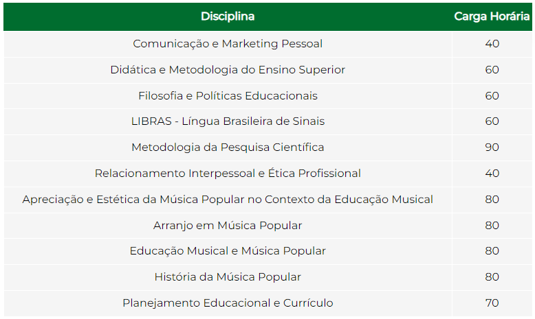This screenshot has width=535, height=319.
Task: Click the Carga Horária column header
Action: coord(492,16)
